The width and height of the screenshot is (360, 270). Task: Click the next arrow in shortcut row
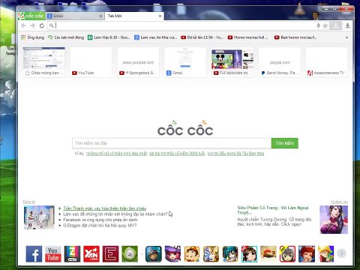[341, 253]
